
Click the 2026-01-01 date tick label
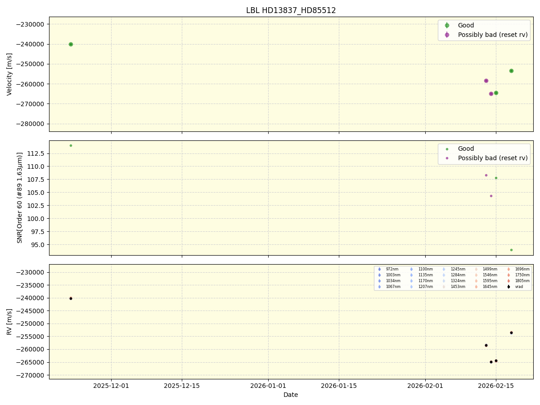click(268, 386)
